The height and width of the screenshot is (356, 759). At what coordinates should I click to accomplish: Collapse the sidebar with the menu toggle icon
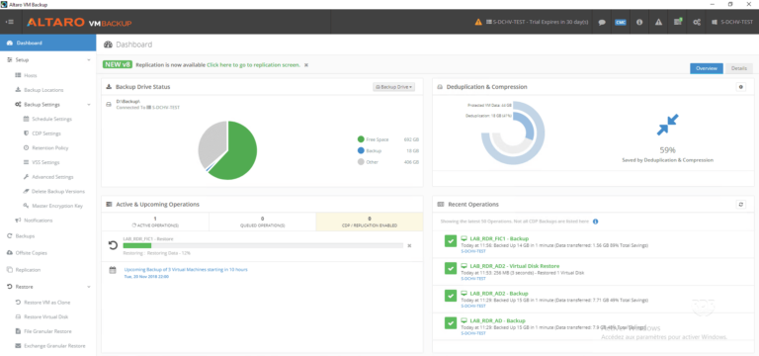[10, 22]
